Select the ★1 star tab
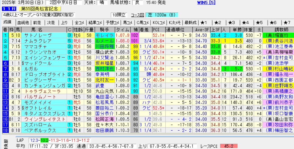 pyautogui.click(x=204, y=22)
